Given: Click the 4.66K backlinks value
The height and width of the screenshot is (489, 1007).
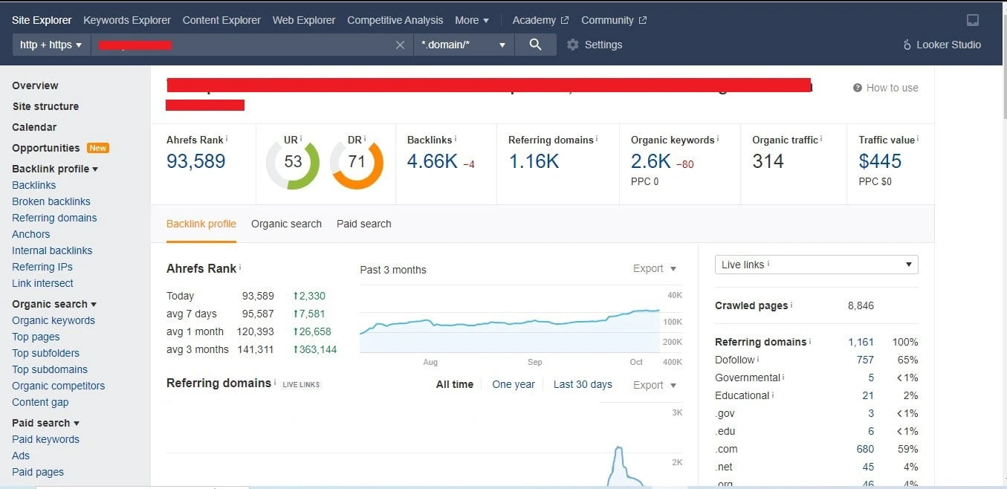Looking at the screenshot, I should [x=433, y=161].
